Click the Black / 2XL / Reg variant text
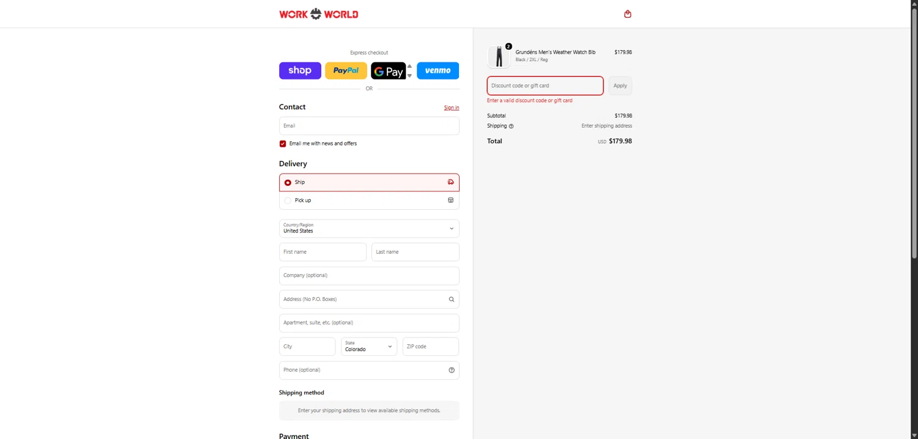 (x=531, y=60)
